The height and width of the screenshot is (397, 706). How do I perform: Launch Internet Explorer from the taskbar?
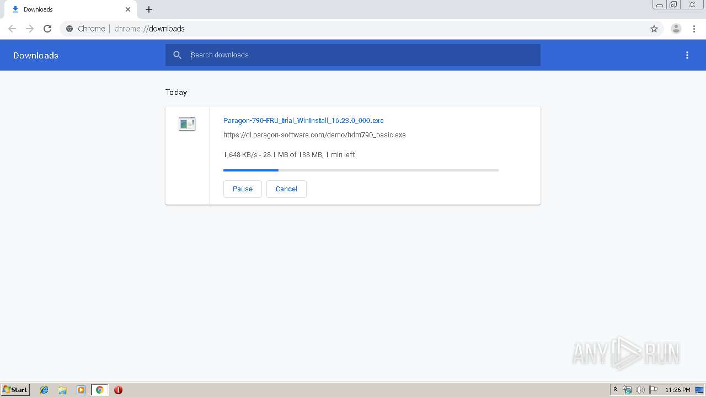(x=44, y=390)
